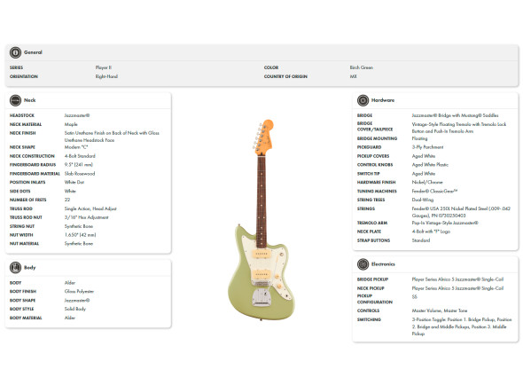Image resolution: width=523 pixels, height=385 pixels.
Task: Select the Body section heading
Action: point(29,268)
